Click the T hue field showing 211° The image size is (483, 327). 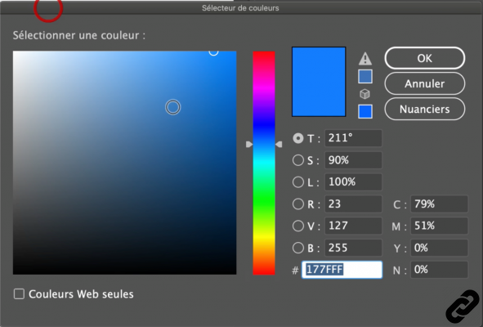[353, 138]
